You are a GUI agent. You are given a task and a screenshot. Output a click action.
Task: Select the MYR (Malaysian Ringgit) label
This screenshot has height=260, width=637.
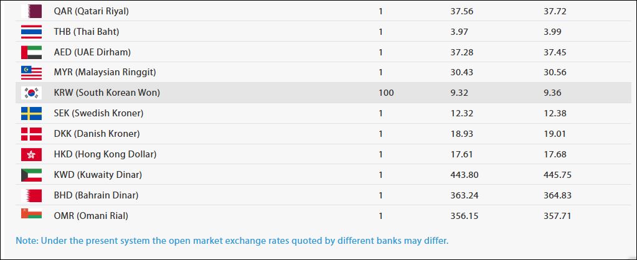pyautogui.click(x=105, y=73)
